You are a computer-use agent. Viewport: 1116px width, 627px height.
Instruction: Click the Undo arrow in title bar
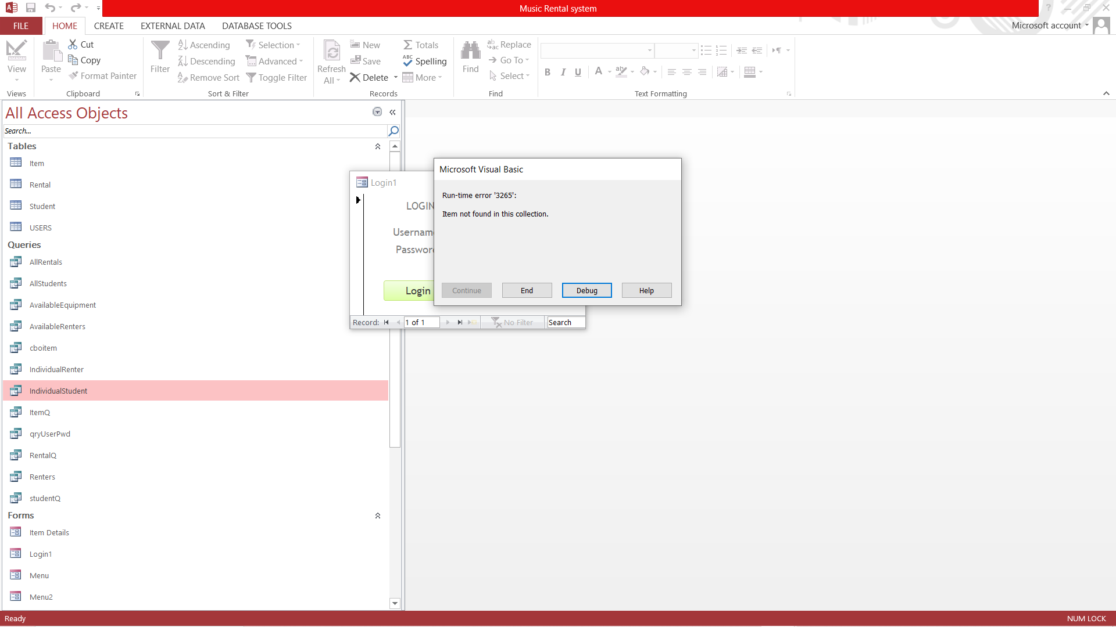click(50, 8)
